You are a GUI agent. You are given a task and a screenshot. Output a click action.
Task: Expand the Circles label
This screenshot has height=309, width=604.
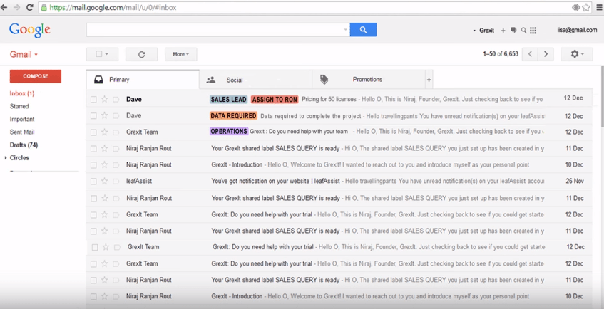click(6, 158)
